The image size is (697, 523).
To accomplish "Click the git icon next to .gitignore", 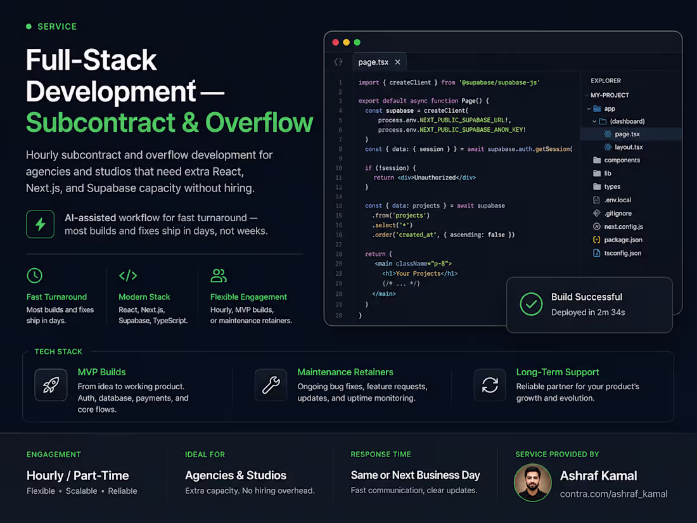I will coord(596,214).
